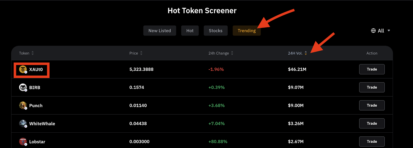The image size is (413, 148).
Task: Open the Lobstar token name
Action: click(x=37, y=142)
